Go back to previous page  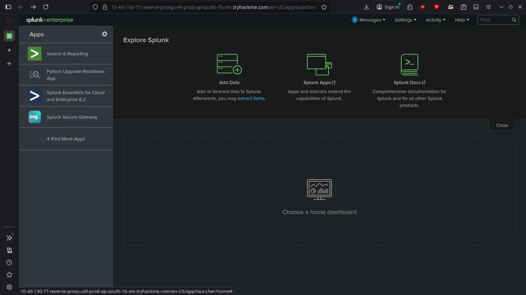pyautogui.click(x=21, y=7)
